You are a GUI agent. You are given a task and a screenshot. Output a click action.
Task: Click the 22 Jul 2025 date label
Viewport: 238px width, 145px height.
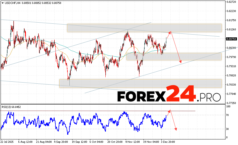pos(8,141)
